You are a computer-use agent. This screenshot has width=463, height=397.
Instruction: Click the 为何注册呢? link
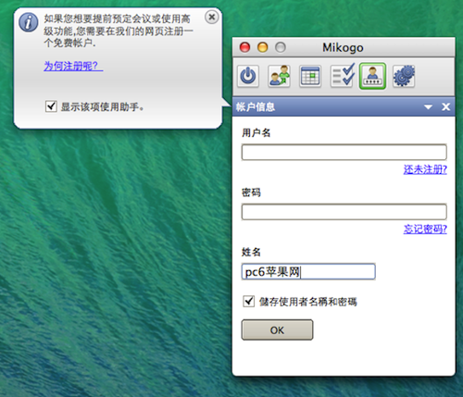73,66
